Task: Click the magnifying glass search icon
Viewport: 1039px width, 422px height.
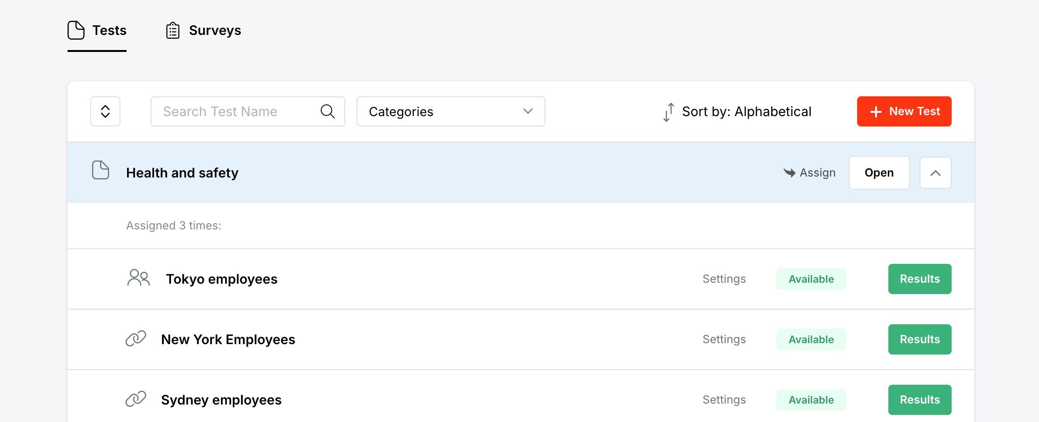Action: pos(327,111)
